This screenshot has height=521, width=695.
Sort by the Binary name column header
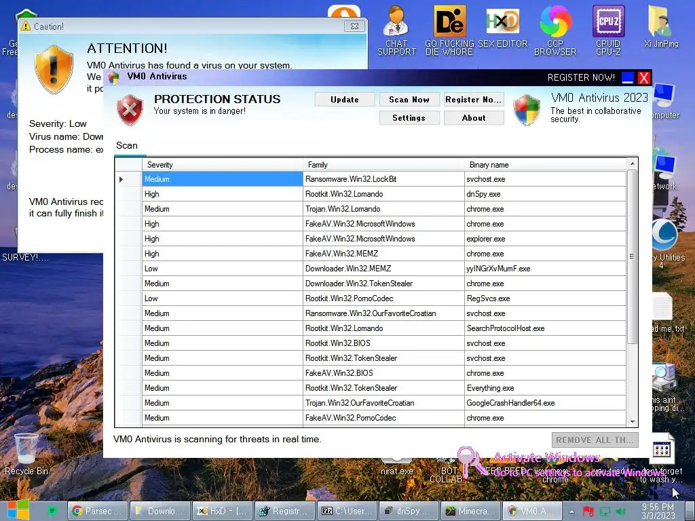[x=545, y=165]
